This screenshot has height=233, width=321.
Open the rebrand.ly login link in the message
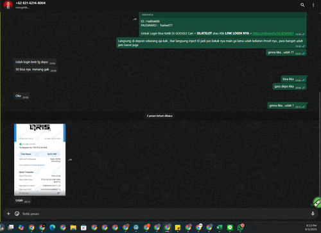(x=273, y=33)
